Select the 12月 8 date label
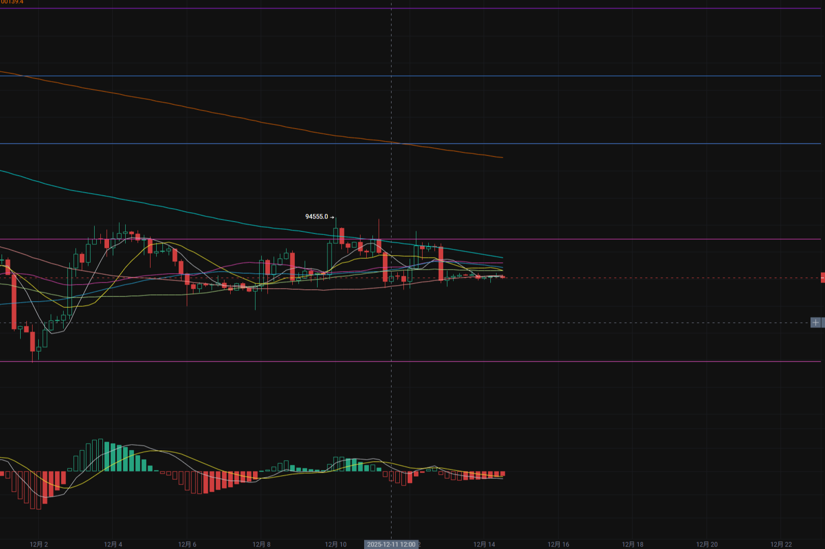 [262, 544]
